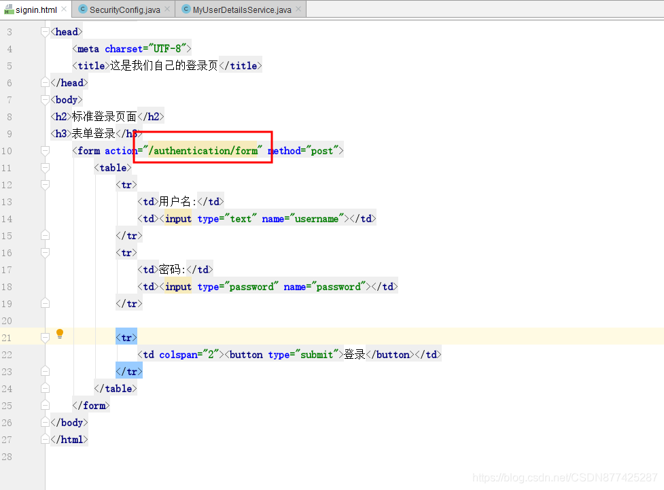Click the type="submit" attribute
The width and height of the screenshot is (664, 490).
pyautogui.click(x=303, y=355)
